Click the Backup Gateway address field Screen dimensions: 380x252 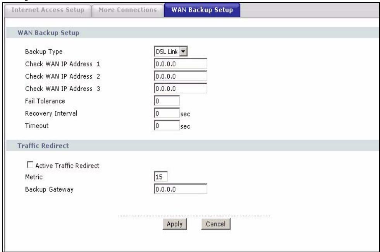pos(181,189)
